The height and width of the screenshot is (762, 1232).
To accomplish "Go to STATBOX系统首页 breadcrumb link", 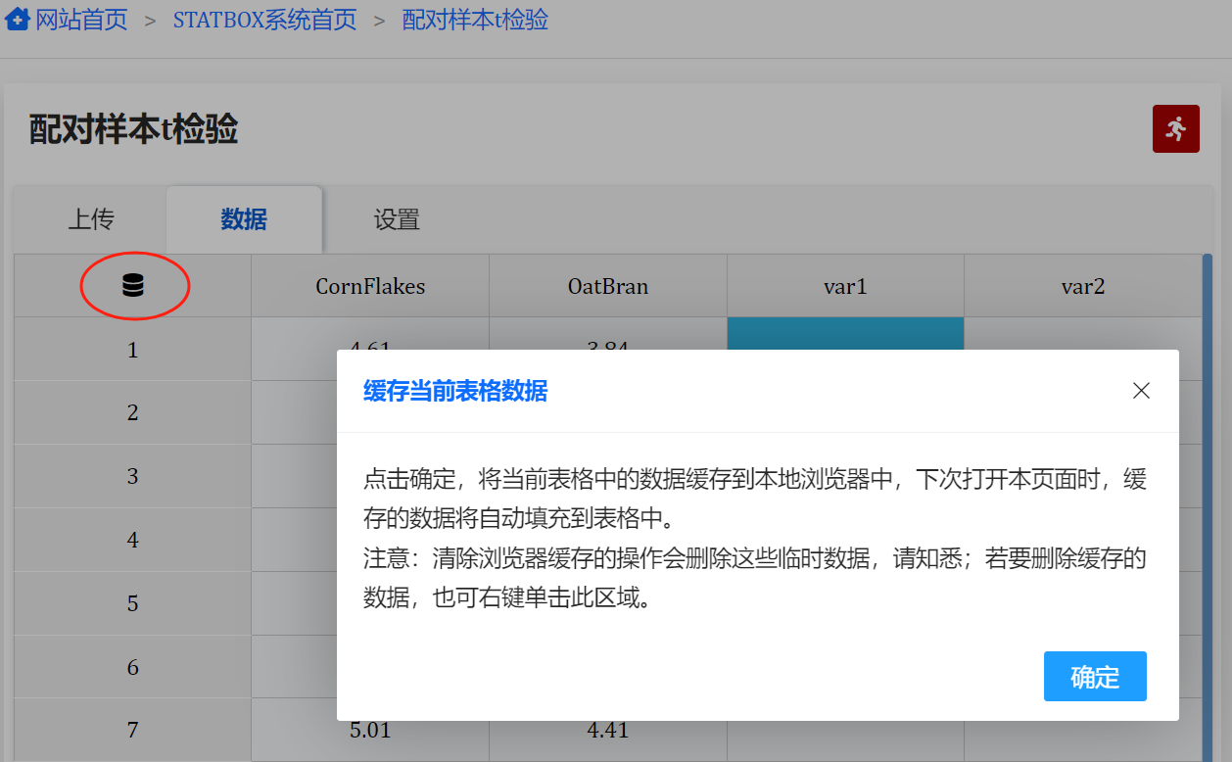I will pyautogui.click(x=264, y=20).
